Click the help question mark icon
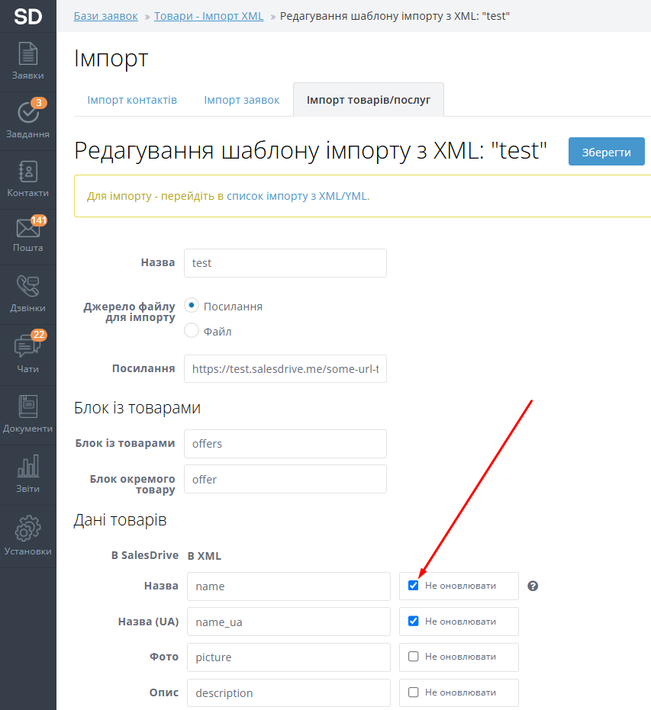651x710 pixels. pyautogui.click(x=533, y=586)
